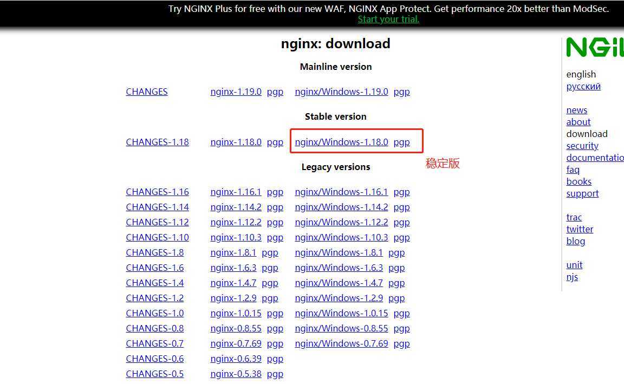Open CHANGES-1.18 link
Screen dimensions: 624x384
[158, 142]
